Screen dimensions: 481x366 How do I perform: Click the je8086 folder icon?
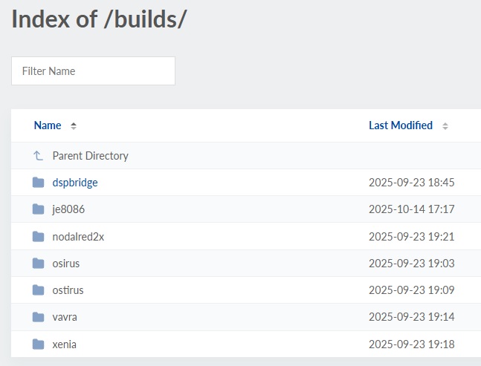[39, 209]
